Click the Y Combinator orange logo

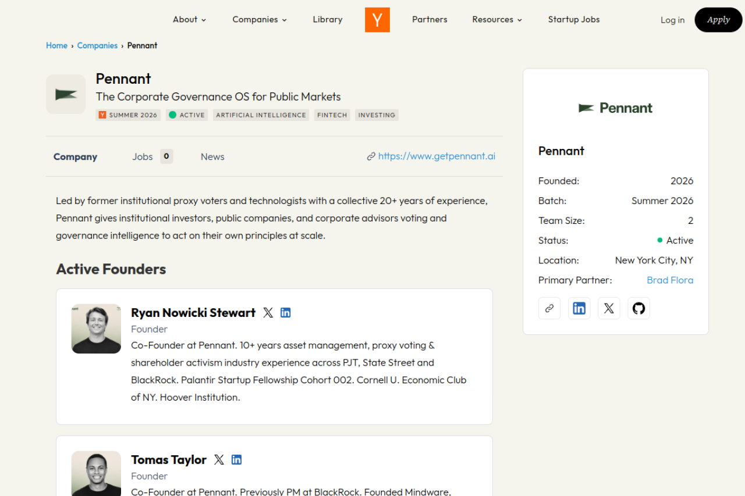pyautogui.click(x=377, y=20)
